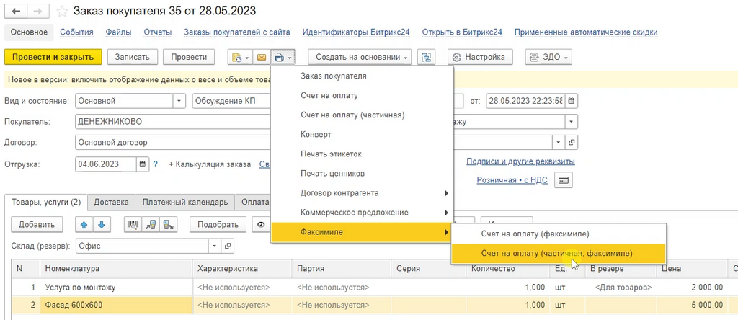Click the barcode search icon

tap(133, 225)
